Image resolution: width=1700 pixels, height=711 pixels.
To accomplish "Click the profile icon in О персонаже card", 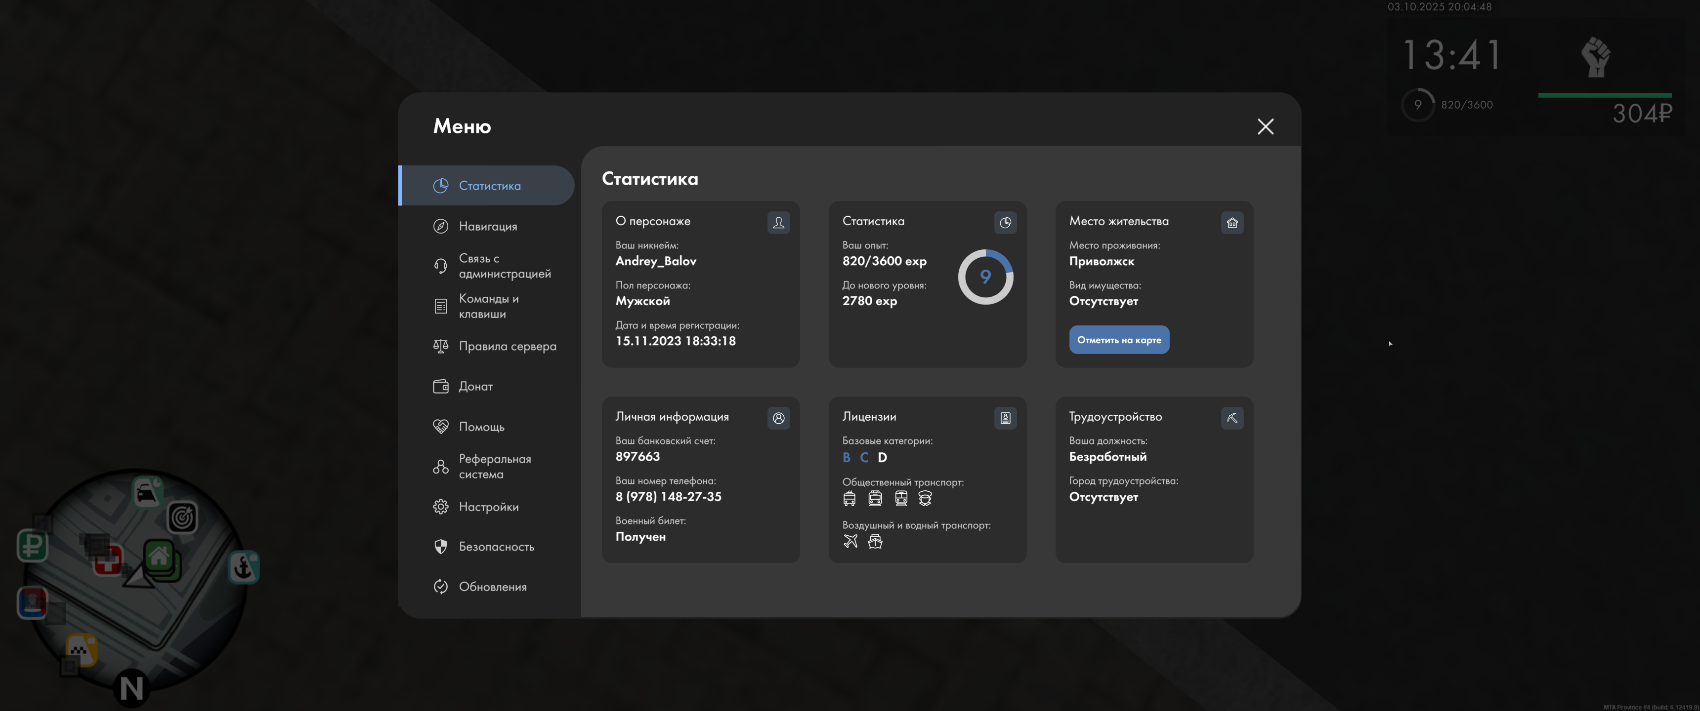I will (x=778, y=223).
